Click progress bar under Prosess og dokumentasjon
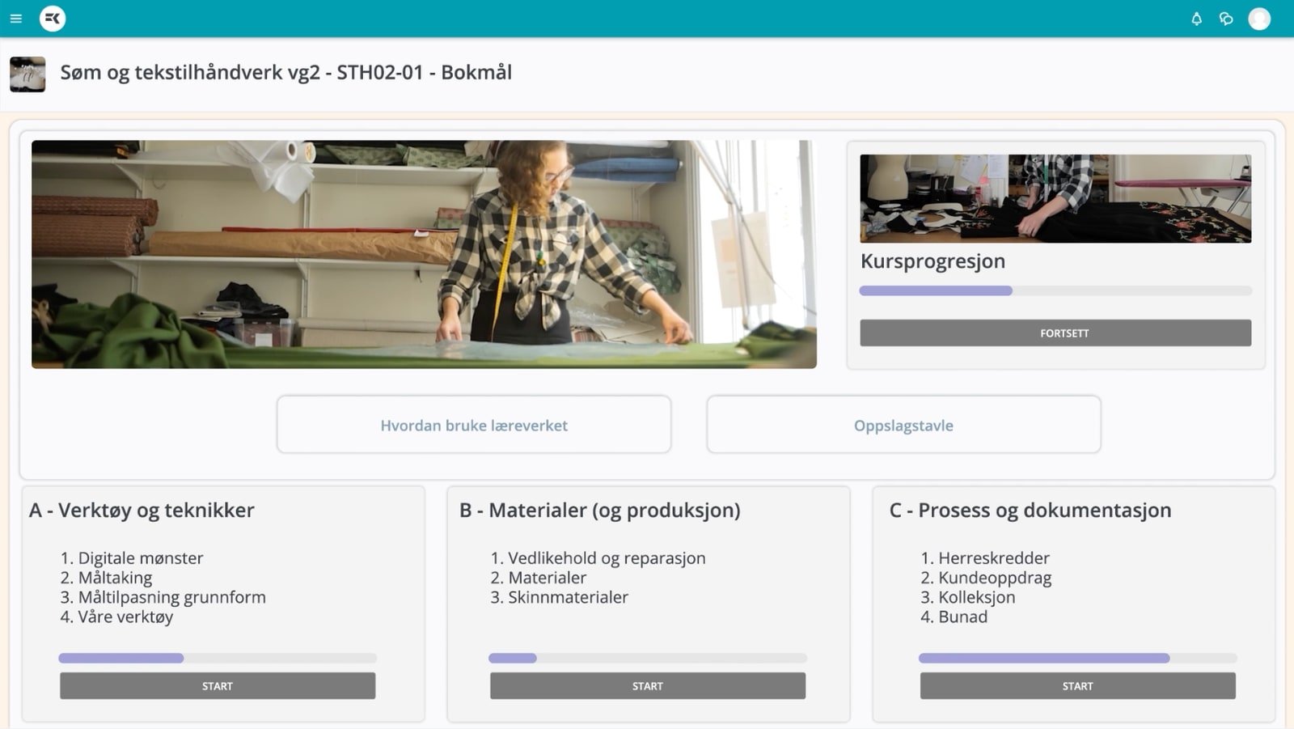This screenshot has width=1294, height=729. tap(1078, 658)
